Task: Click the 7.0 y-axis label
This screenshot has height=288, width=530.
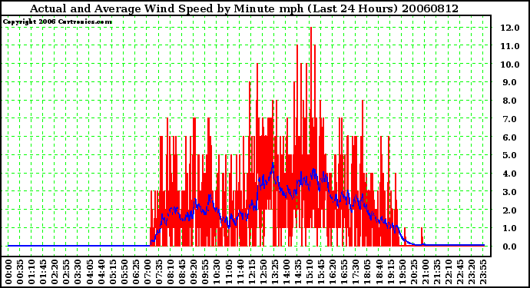Action: pyautogui.click(x=510, y=119)
